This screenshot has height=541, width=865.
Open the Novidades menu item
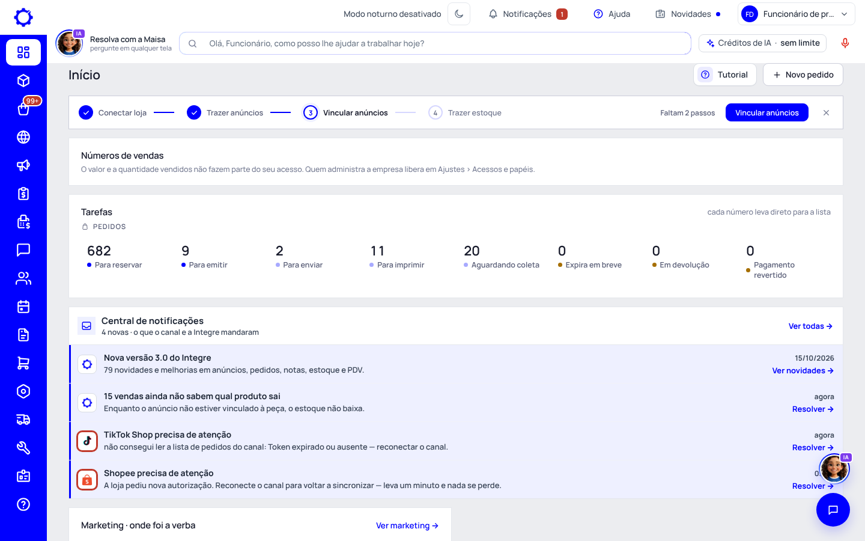pyautogui.click(x=688, y=14)
